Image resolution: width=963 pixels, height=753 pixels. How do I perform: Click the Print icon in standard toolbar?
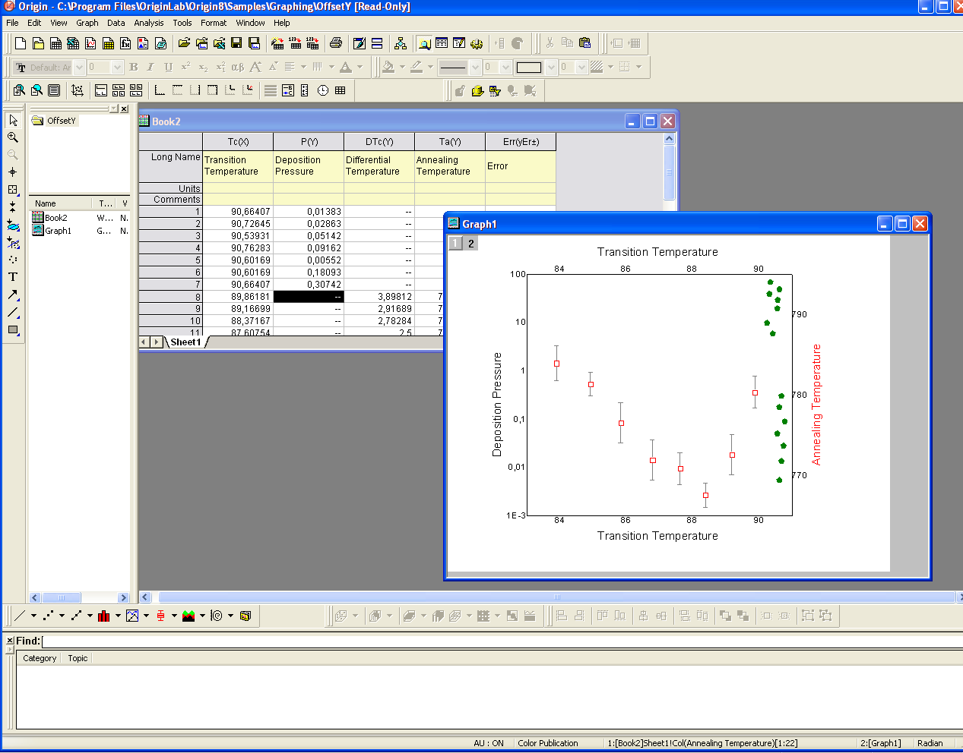(336, 43)
